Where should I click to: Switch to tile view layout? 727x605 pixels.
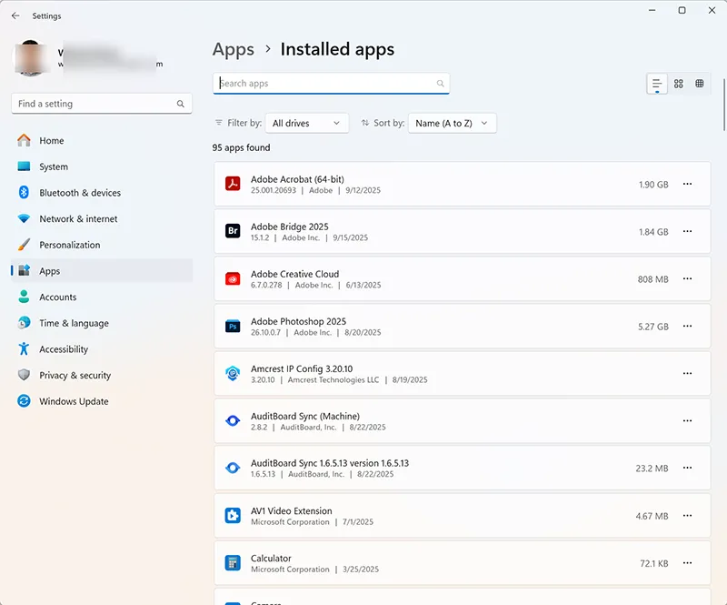[x=678, y=83]
